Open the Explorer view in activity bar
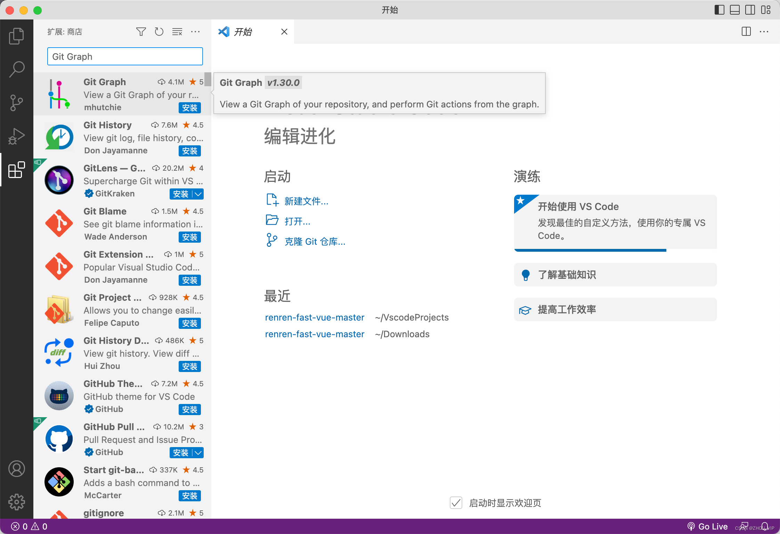 16,36
